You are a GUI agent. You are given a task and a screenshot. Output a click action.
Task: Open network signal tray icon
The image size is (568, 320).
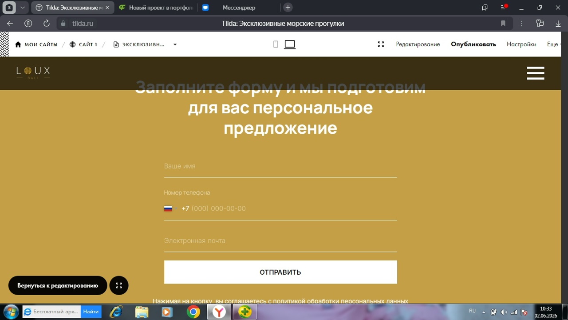[x=514, y=312]
